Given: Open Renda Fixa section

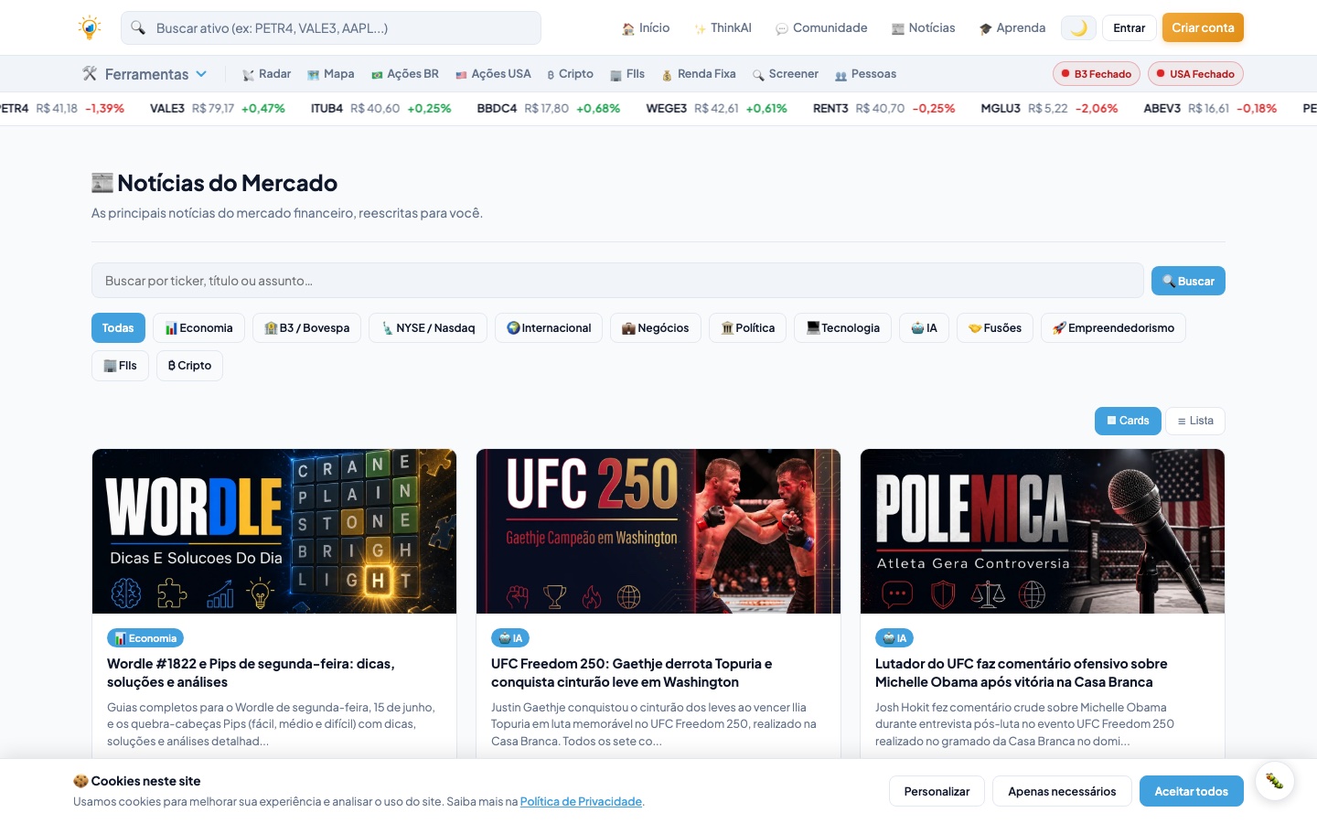Looking at the screenshot, I should (x=699, y=74).
